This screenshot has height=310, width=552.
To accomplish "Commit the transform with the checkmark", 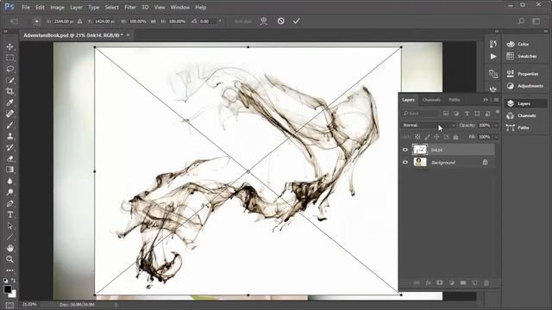I will pos(297,21).
